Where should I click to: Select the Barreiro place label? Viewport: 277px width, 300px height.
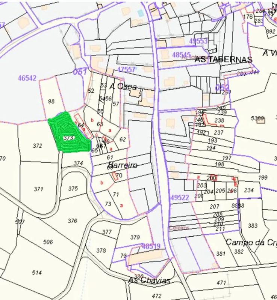[122, 165]
